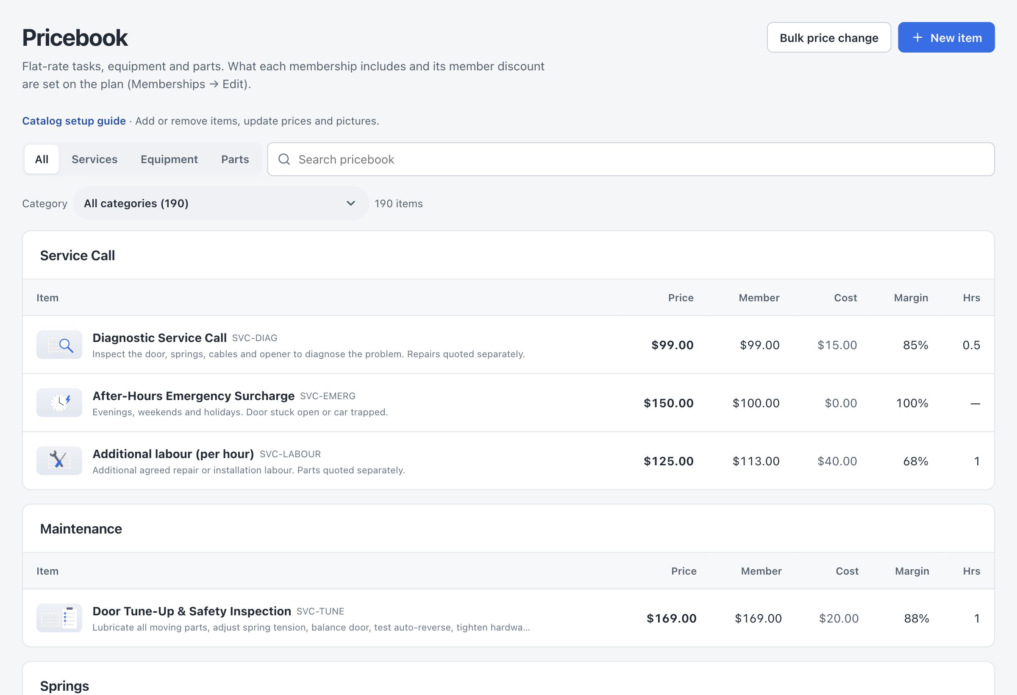This screenshot has height=695, width=1017.
Task: Click the 190 items count label
Action: 399,203
